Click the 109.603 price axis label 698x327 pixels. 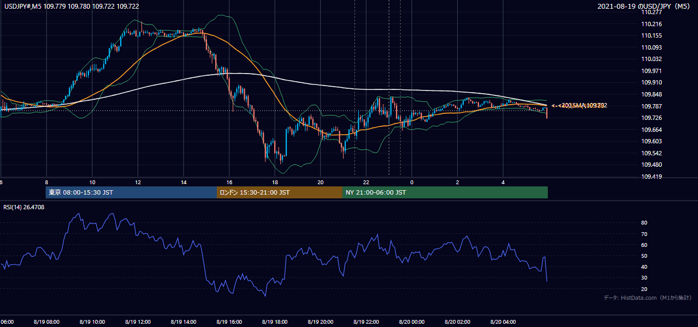pos(652,141)
